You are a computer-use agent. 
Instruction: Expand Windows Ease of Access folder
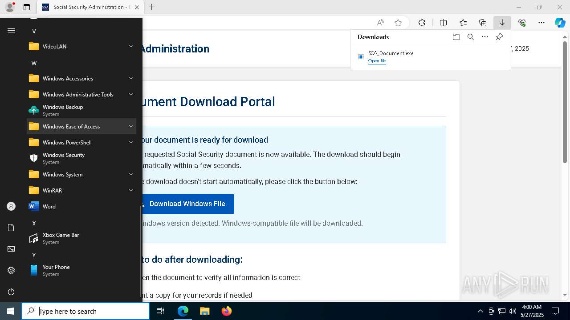(x=81, y=126)
